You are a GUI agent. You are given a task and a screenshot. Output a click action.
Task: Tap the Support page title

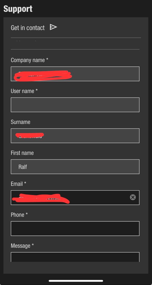coord(18,9)
